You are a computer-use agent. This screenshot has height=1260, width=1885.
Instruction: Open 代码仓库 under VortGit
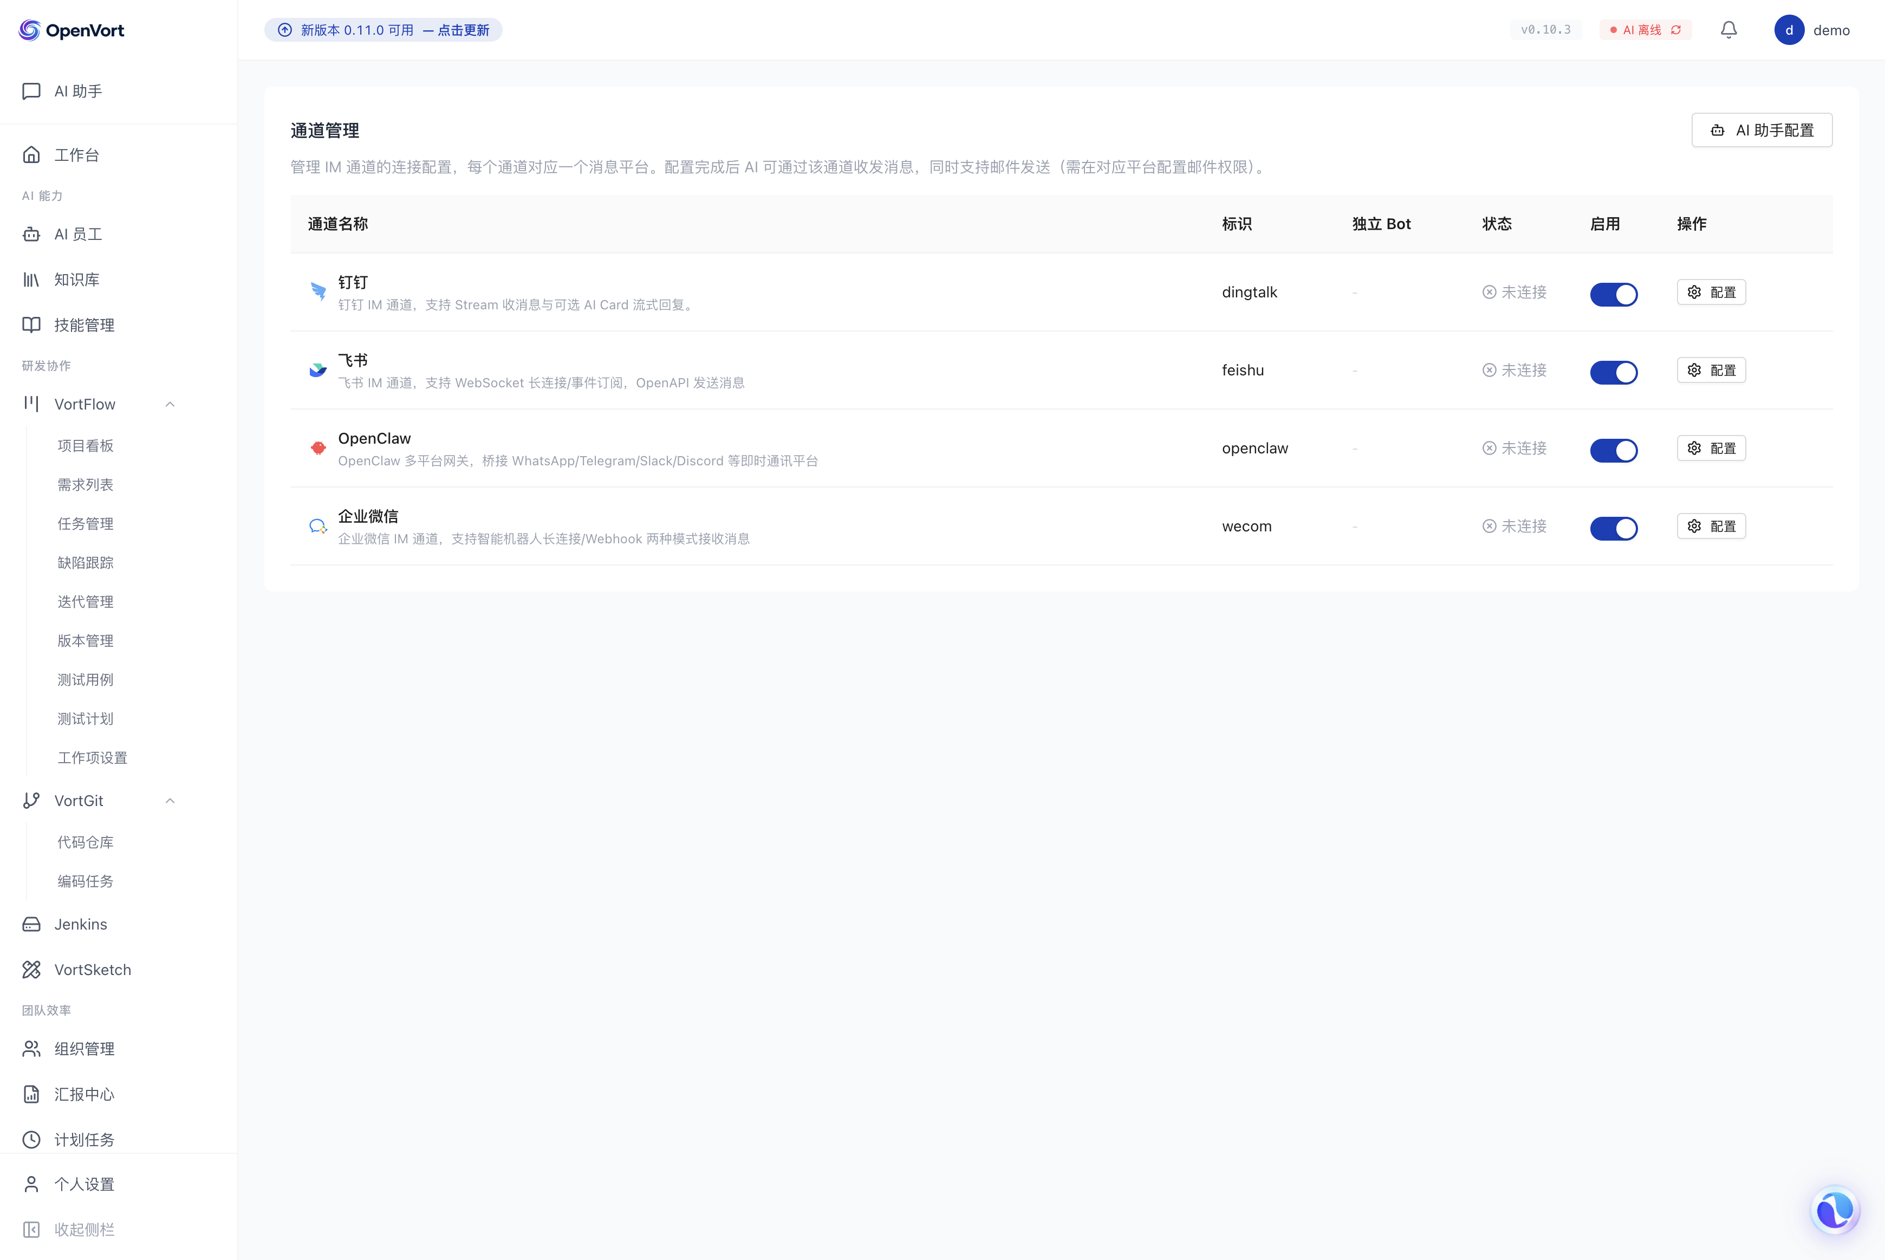[85, 842]
